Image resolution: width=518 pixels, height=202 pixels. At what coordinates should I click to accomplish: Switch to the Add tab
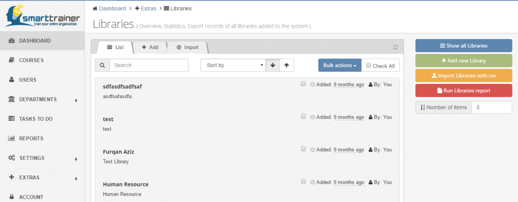pyautogui.click(x=149, y=47)
